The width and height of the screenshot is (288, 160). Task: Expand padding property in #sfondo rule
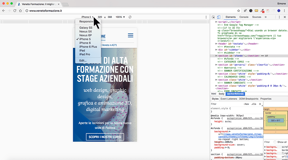click(226, 148)
